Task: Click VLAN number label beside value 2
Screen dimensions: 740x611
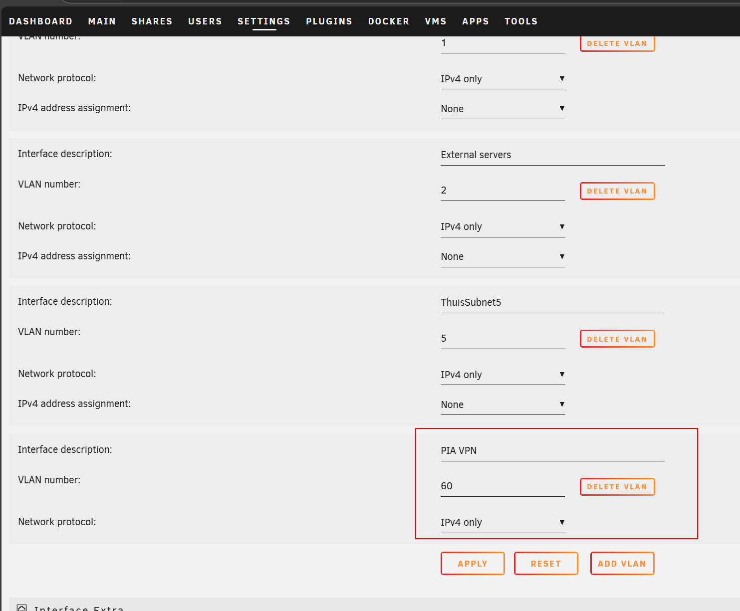Action: click(x=49, y=184)
